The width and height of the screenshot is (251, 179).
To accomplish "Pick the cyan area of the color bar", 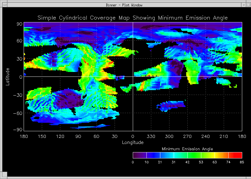I will tap(176, 155).
